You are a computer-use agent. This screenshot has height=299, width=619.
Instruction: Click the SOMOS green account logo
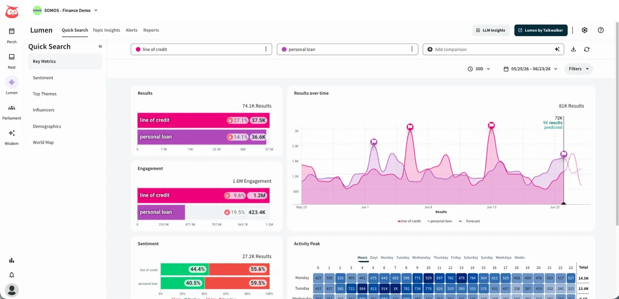pos(37,10)
